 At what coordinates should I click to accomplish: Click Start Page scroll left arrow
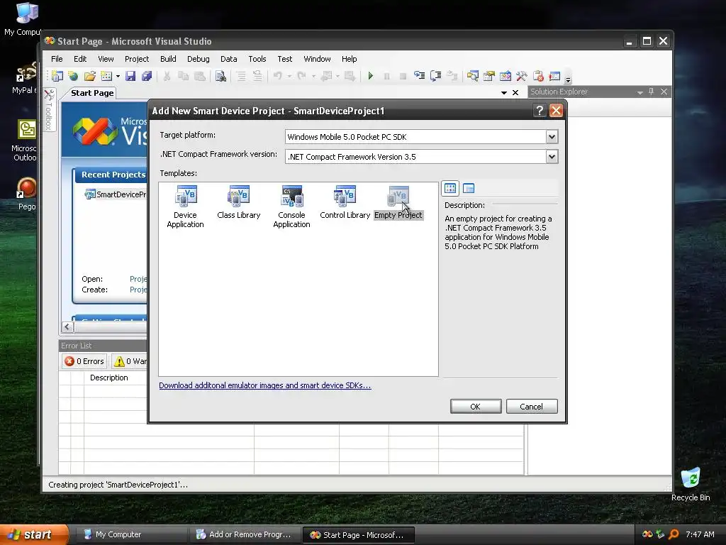[x=67, y=327]
